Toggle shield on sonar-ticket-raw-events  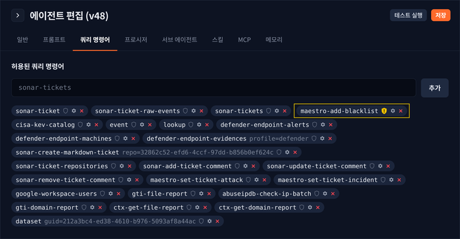[x=185, y=111]
